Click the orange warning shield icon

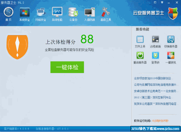pyautogui.click(x=17, y=47)
